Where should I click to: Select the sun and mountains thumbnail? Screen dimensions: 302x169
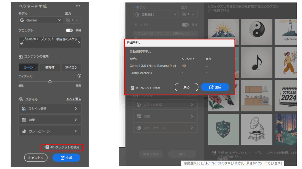click(223, 32)
